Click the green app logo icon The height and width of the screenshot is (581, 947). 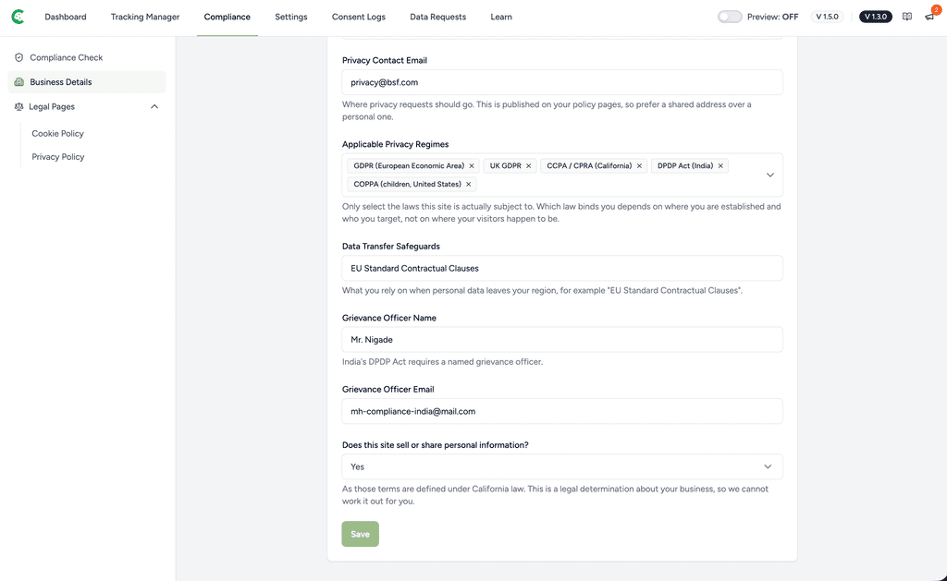(x=18, y=17)
